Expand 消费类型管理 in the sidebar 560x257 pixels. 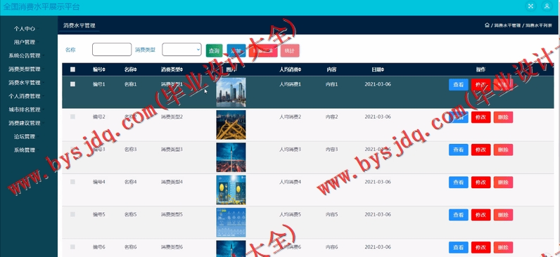(x=25, y=69)
